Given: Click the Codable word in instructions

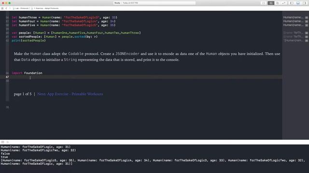Looking at the screenshot, I should (76, 54).
